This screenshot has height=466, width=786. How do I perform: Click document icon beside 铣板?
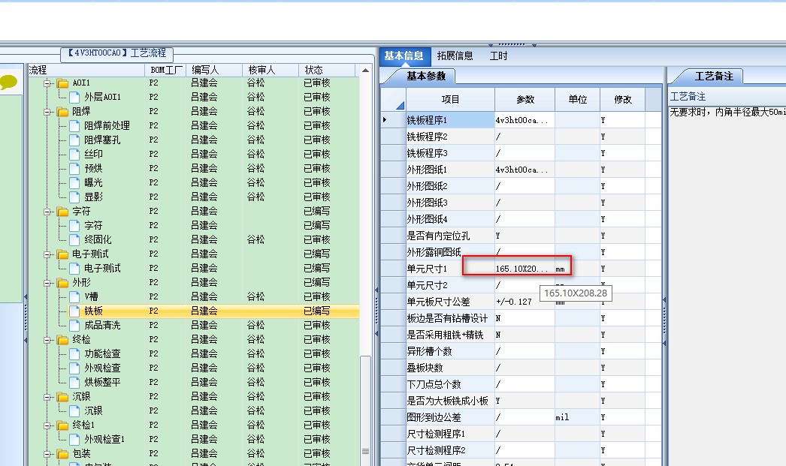[74, 311]
